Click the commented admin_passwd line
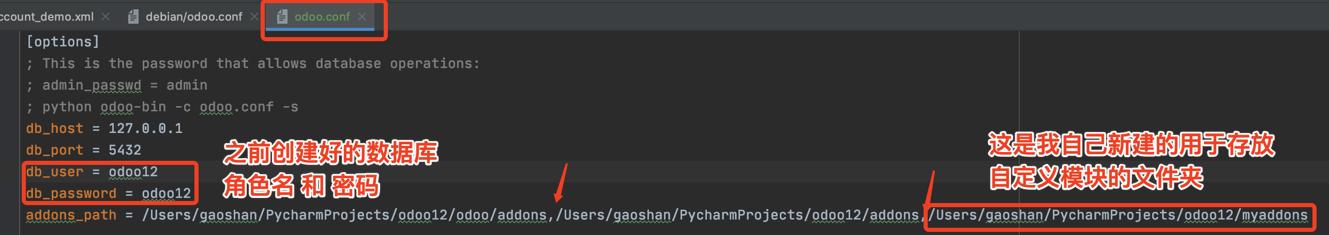Image resolution: width=1329 pixels, height=235 pixels. tap(117, 85)
